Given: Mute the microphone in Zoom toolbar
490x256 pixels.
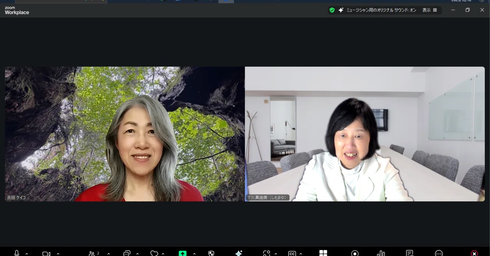Looking at the screenshot, I should pos(17,253).
